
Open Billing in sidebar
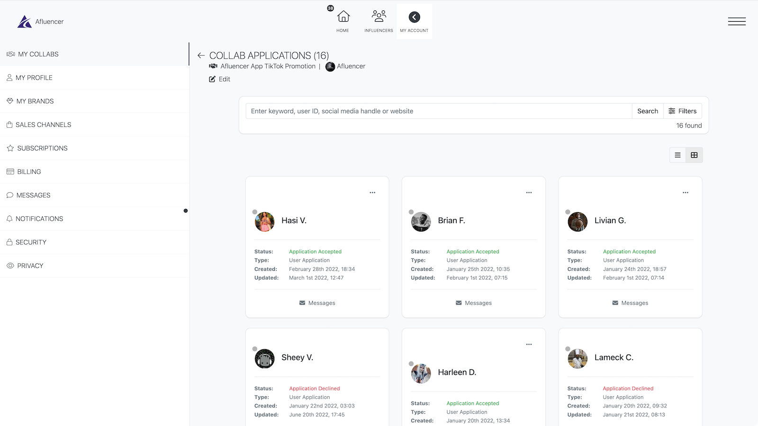pos(95,172)
